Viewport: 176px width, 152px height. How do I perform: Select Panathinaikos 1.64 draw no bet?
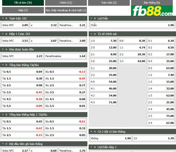coord(65,56)
